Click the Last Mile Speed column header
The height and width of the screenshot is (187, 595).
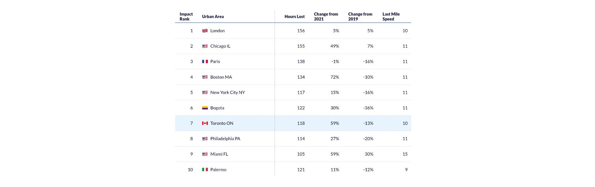tap(391, 17)
